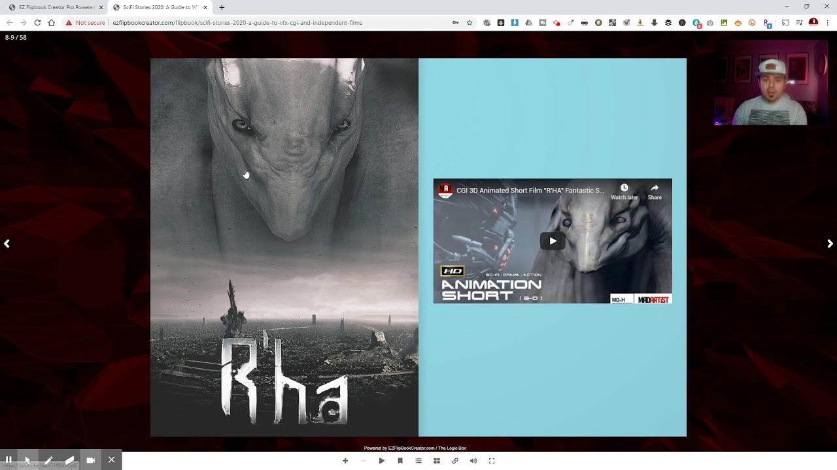Open the Chrome profile avatar
This screenshot has height=470, width=837.
[x=813, y=22]
